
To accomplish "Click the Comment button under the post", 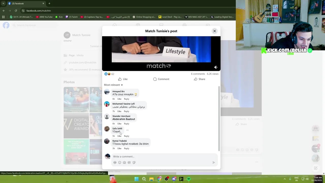I will click(x=161, y=79).
